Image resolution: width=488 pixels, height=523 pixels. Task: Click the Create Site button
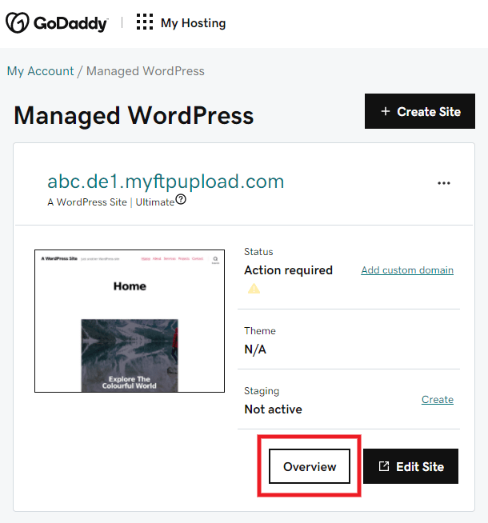pyautogui.click(x=420, y=111)
